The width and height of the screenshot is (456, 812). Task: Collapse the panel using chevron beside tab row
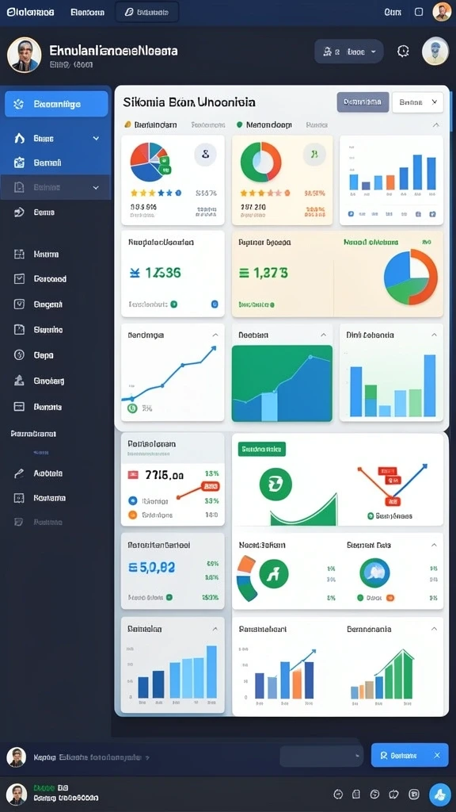[436, 124]
